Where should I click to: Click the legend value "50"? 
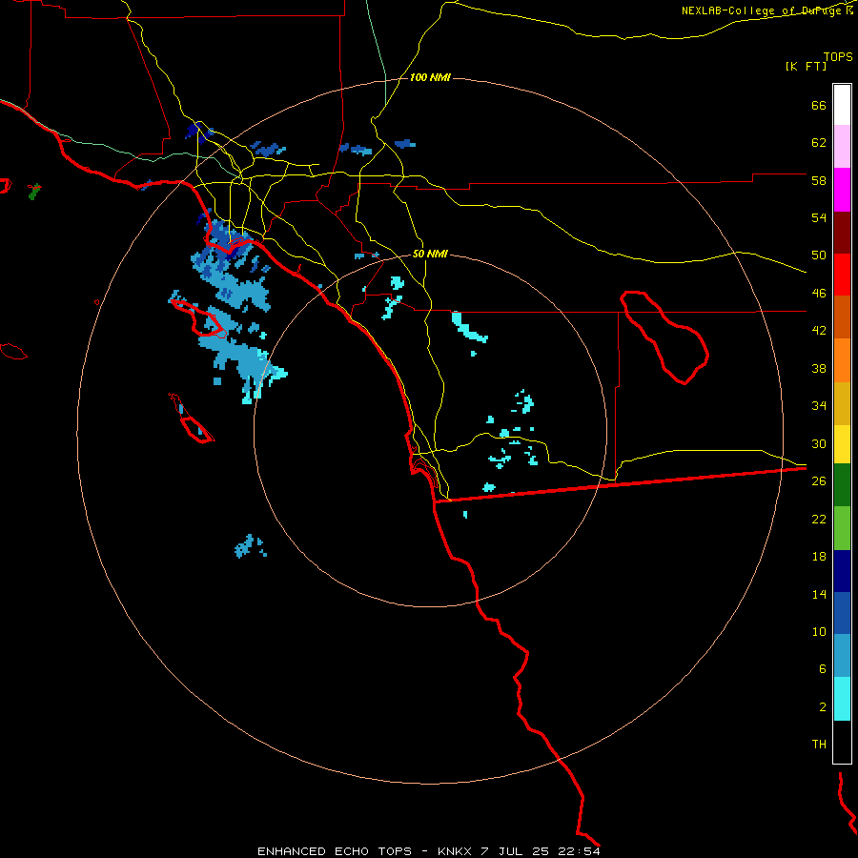point(819,255)
